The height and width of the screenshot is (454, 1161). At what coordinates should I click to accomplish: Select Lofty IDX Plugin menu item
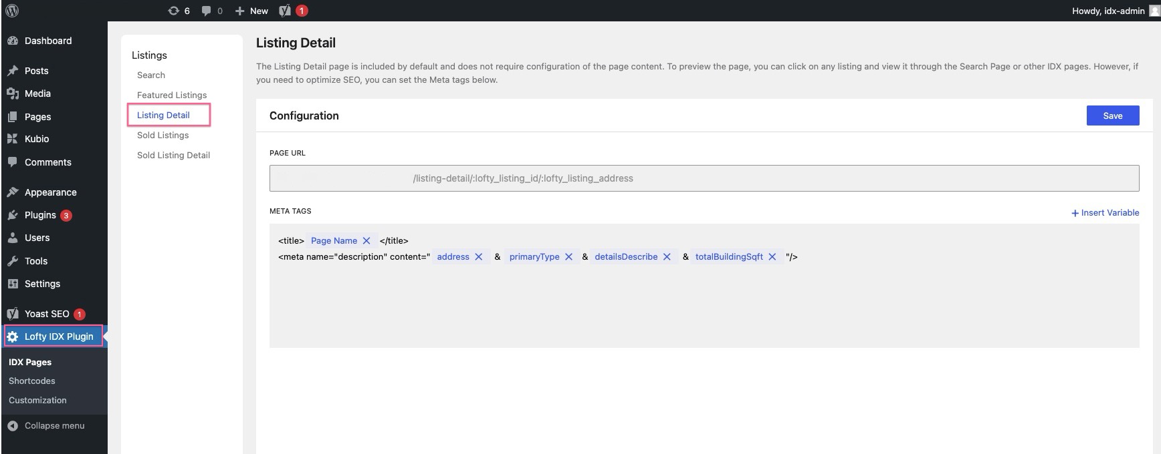coord(59,336)
